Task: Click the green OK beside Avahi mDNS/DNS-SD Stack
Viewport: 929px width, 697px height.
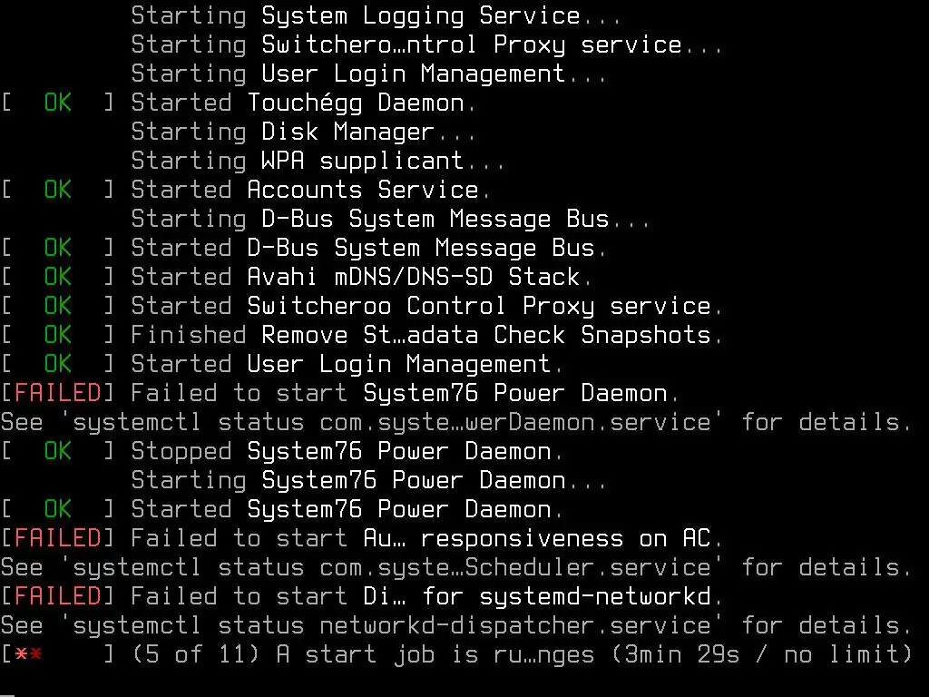Action: tap(57, 278)
